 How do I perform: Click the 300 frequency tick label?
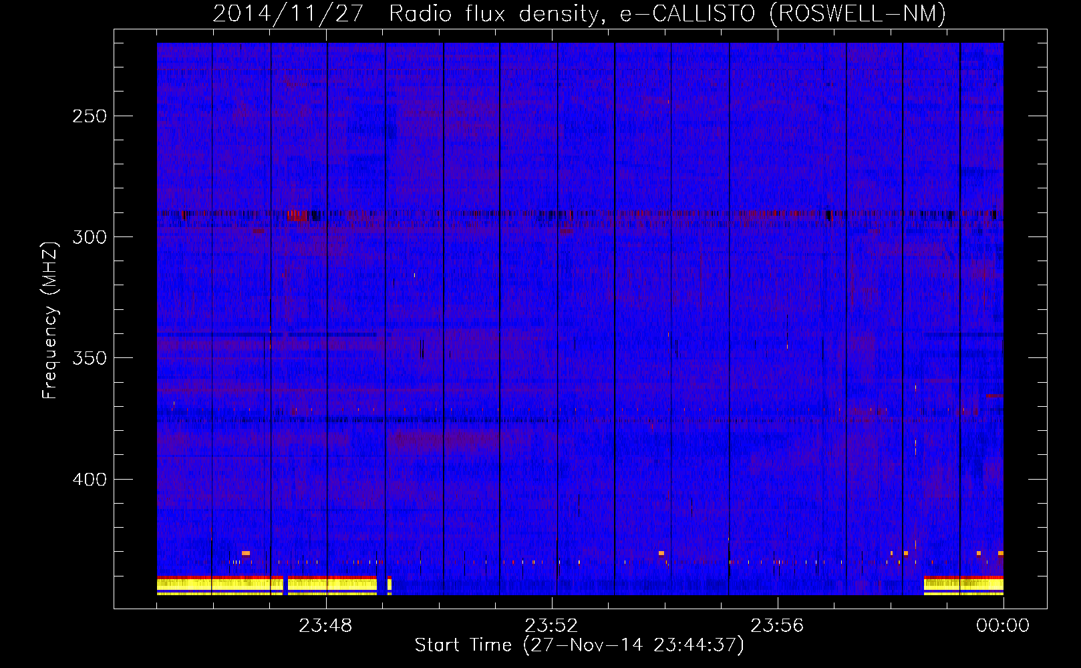pos(90,237)
